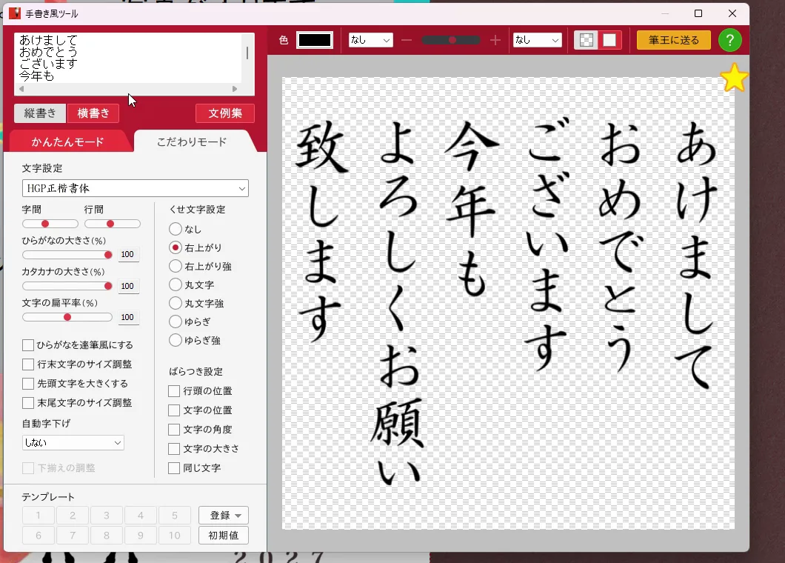Enable ひらがなを達筆風にする checkbox

[28, 345]
